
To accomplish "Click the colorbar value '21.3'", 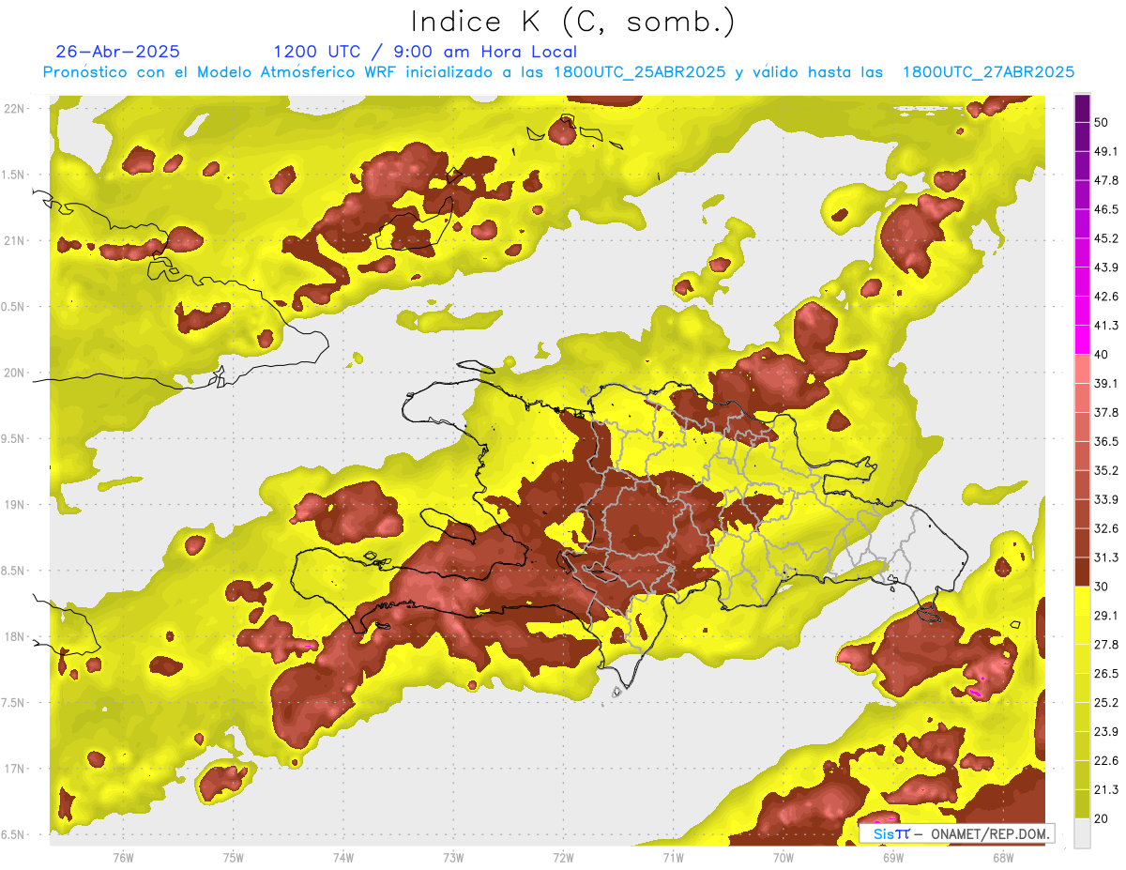I will [x=1105, y=790].
